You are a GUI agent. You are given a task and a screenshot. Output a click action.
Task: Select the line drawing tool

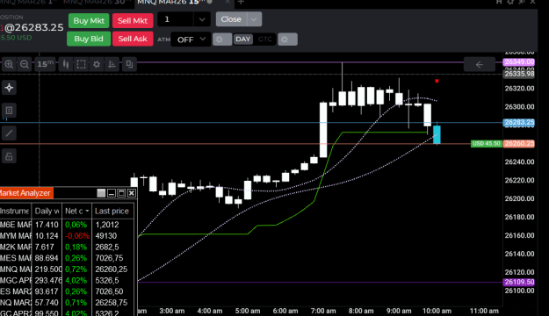9,133
